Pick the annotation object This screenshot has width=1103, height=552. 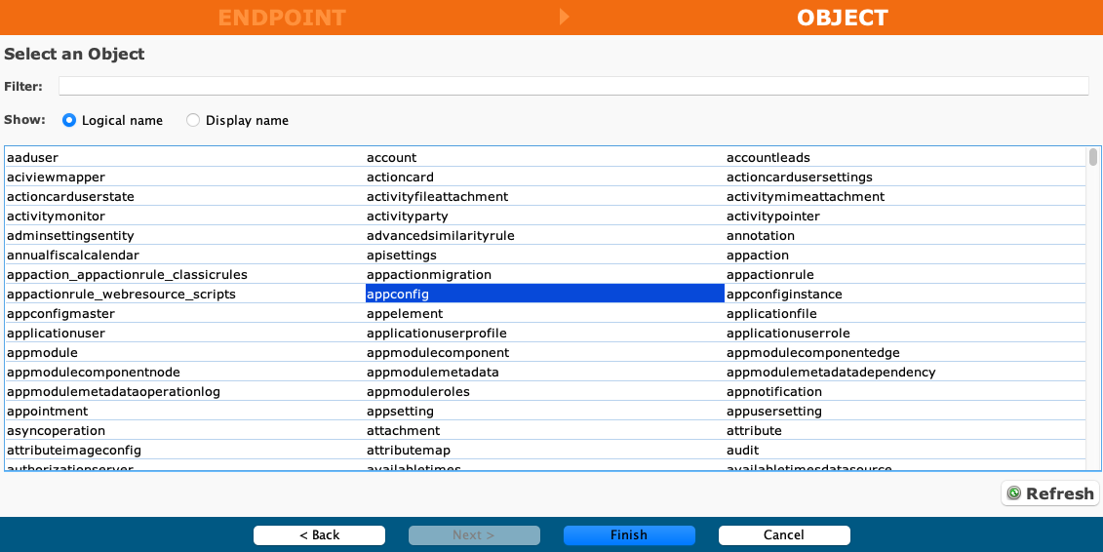coord(761,236)
